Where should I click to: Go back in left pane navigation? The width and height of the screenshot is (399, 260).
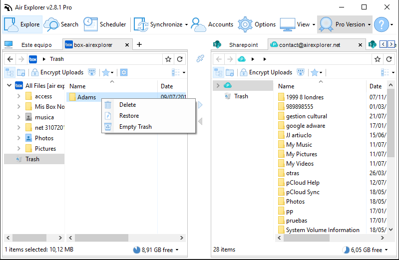(x=10, y=59)
